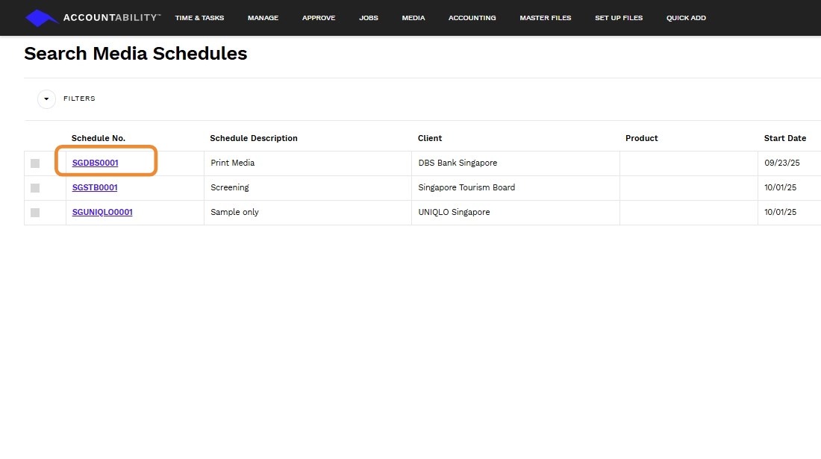The height and width of the screenshot is (459, 821).
Task: Open schedule link SGDBS0001
Action: (96, 163)
